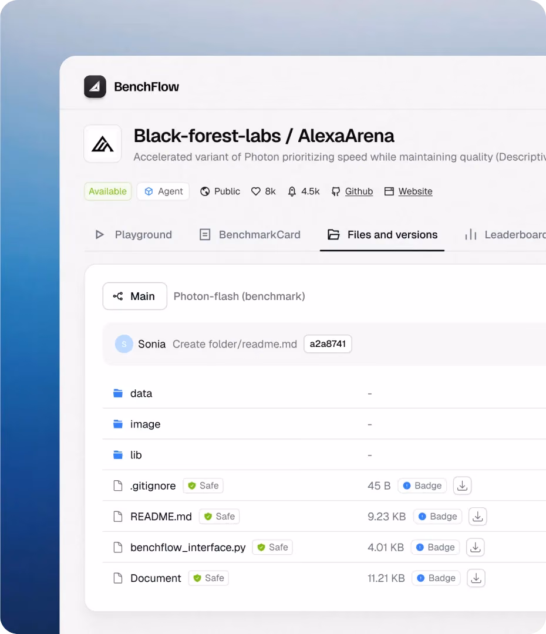Open the .gitignore file
This screenshot has height=634, width=546.
[x=153, y=485]
